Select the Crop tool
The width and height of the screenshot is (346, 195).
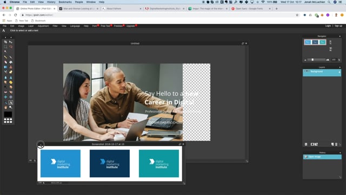5,42
